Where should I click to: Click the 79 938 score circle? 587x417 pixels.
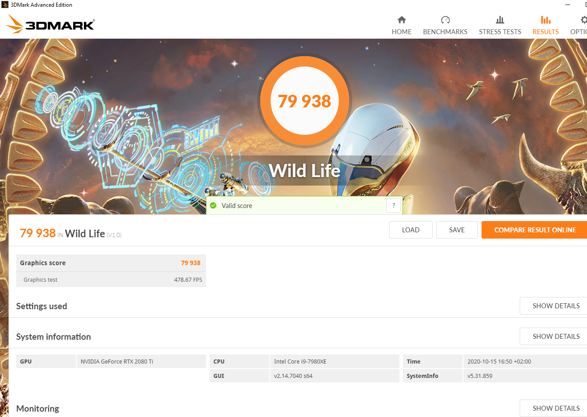click(x=305, y=101)
